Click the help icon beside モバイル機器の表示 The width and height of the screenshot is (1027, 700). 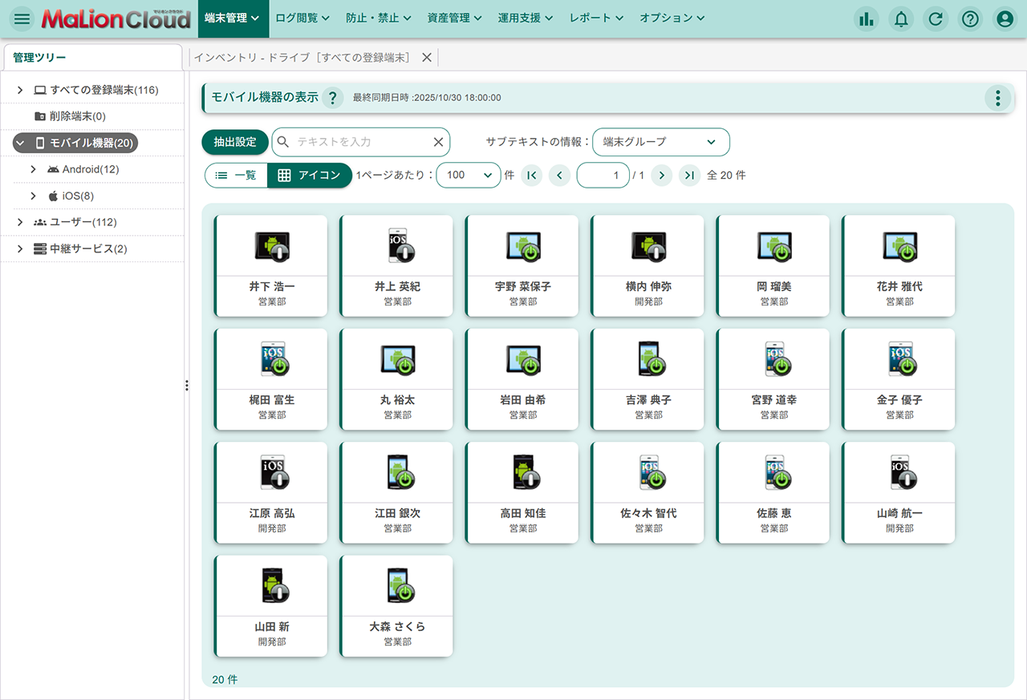(333, 98)
